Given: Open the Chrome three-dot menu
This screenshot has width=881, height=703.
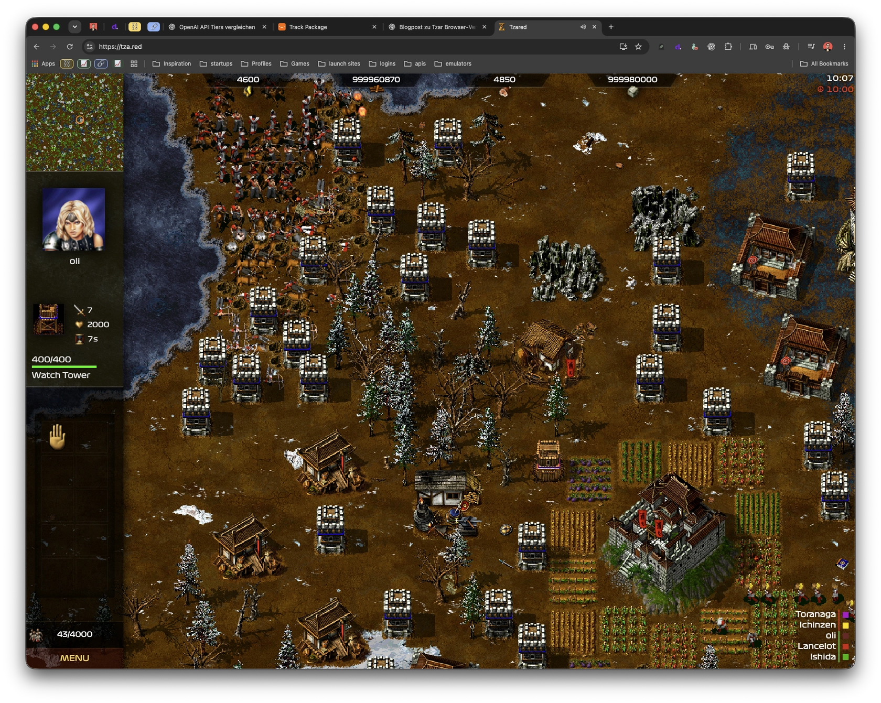Looking at the screenshot, I should click(x=844, y=47).
